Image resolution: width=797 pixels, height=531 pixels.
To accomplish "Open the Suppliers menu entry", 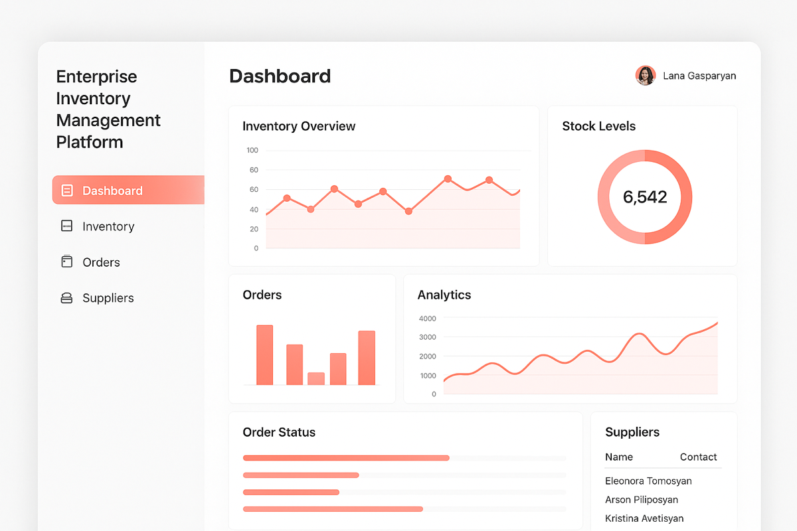I will [x=108, y=297].
